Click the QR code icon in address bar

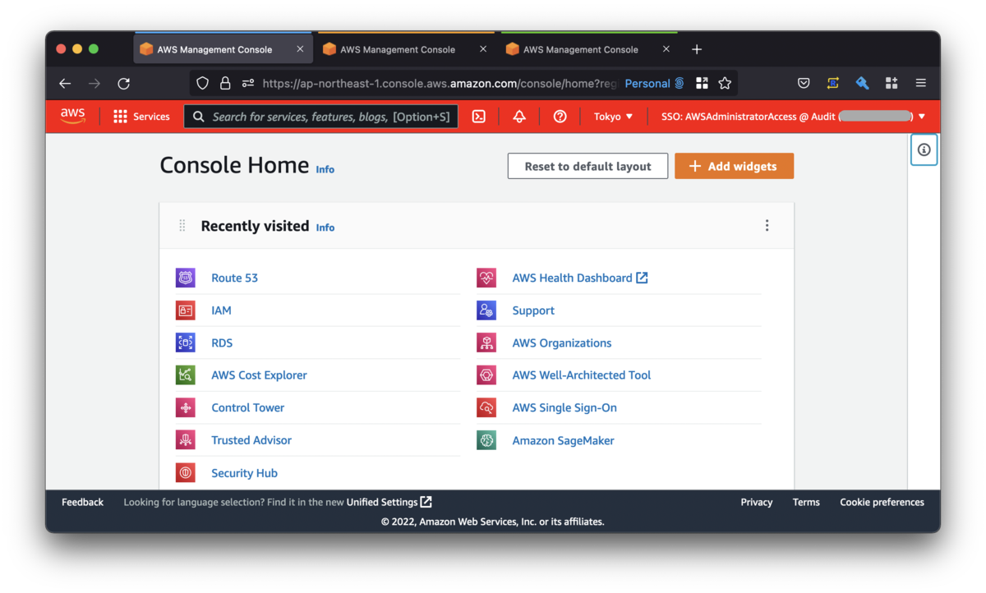click(x=702, y=83)
